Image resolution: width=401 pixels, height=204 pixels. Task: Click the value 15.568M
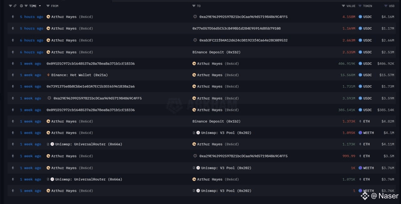click(348, 75)
